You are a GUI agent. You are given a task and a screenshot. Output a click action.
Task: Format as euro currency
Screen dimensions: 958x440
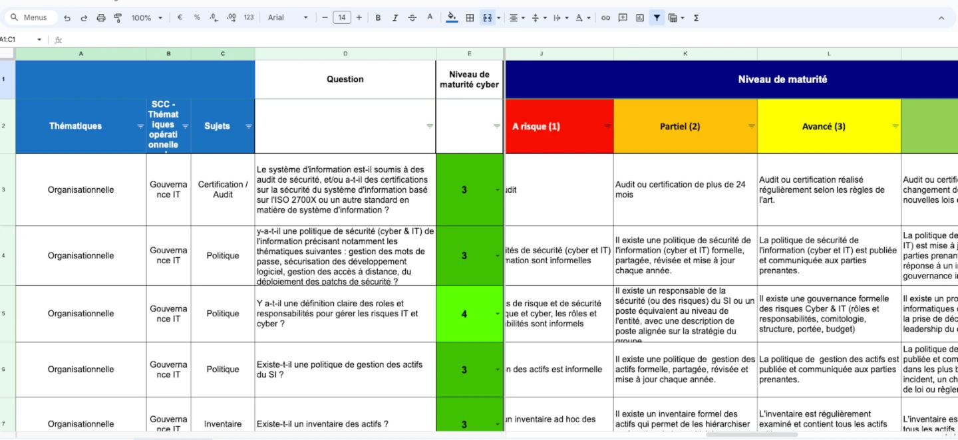180,18
